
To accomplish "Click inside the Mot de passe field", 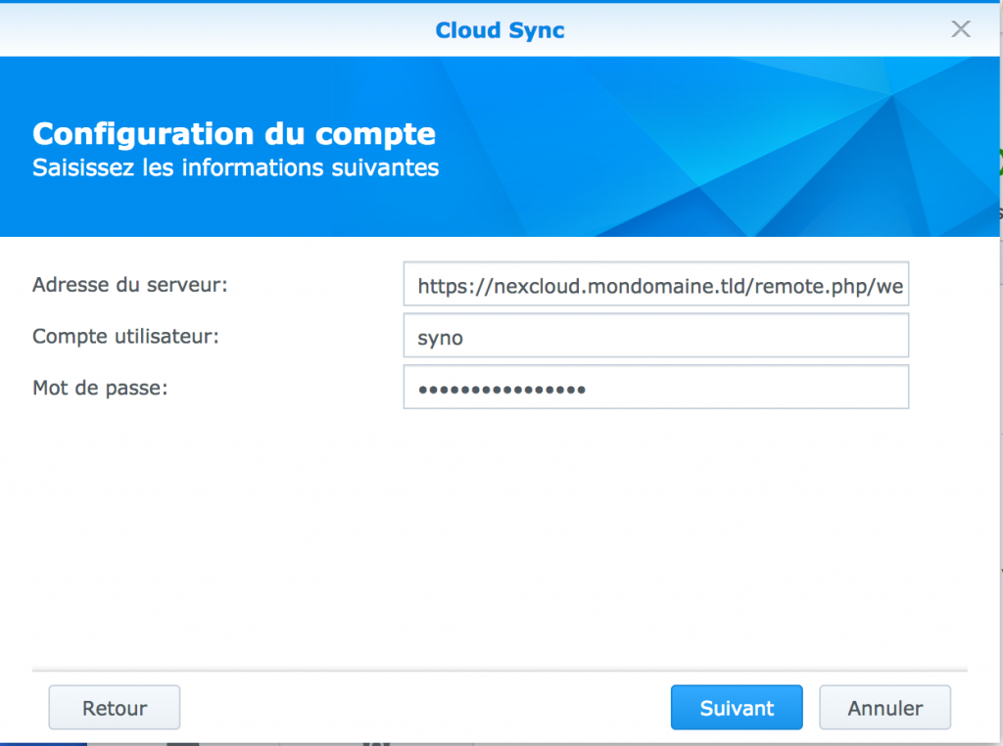I will (x=656, y=387).
